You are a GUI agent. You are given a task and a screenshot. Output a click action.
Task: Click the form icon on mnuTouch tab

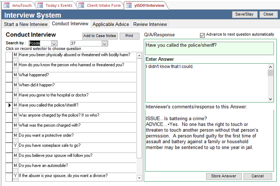coord(7,6)
